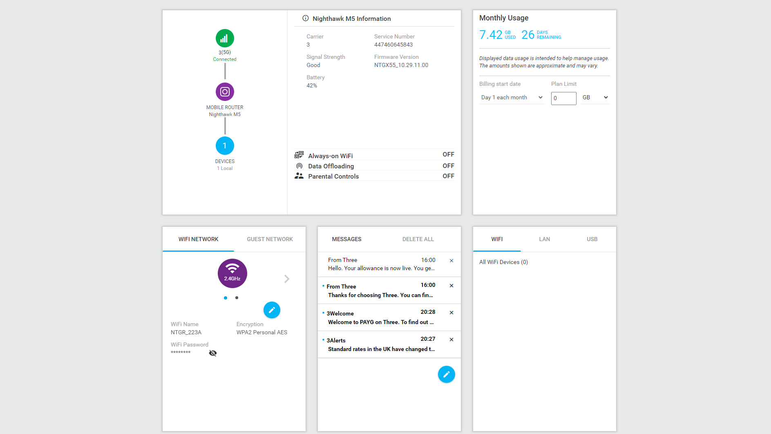Select the purple 2.4GHz WiFi band icon
The image size is (771, 434).
point(232,273)
